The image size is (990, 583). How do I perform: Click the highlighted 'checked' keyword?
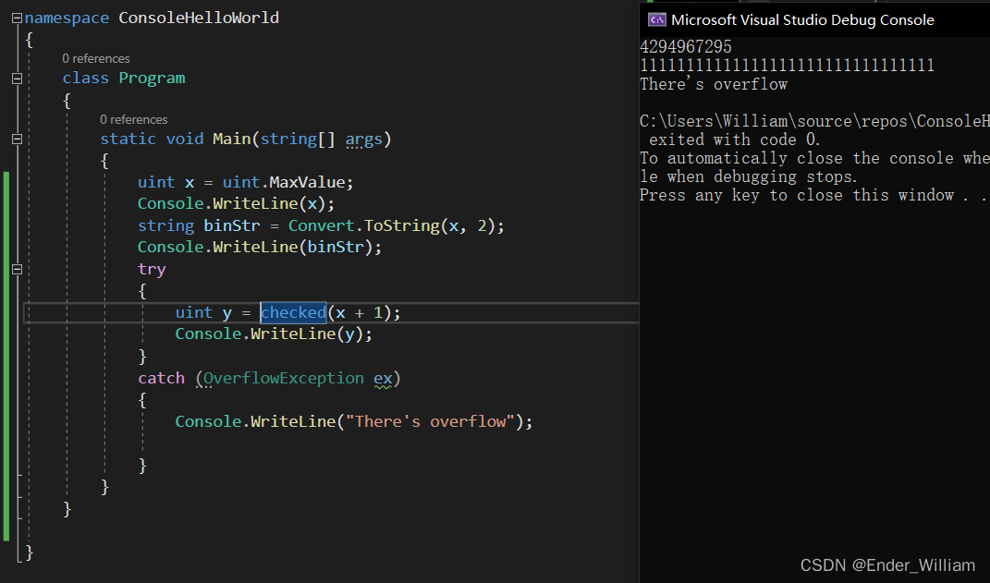click(x=293, y=313)
